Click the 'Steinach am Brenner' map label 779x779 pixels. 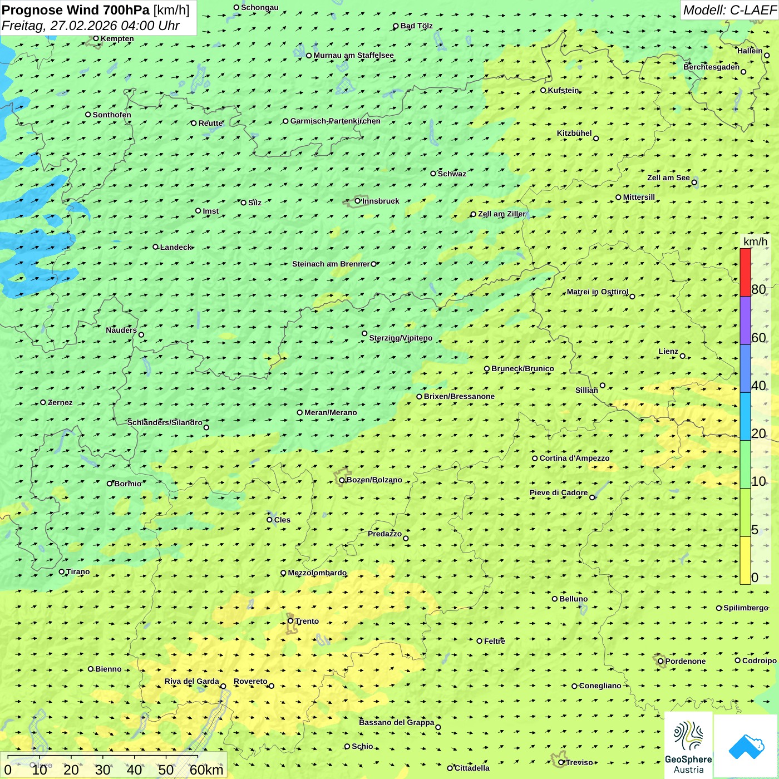(331, 264)
